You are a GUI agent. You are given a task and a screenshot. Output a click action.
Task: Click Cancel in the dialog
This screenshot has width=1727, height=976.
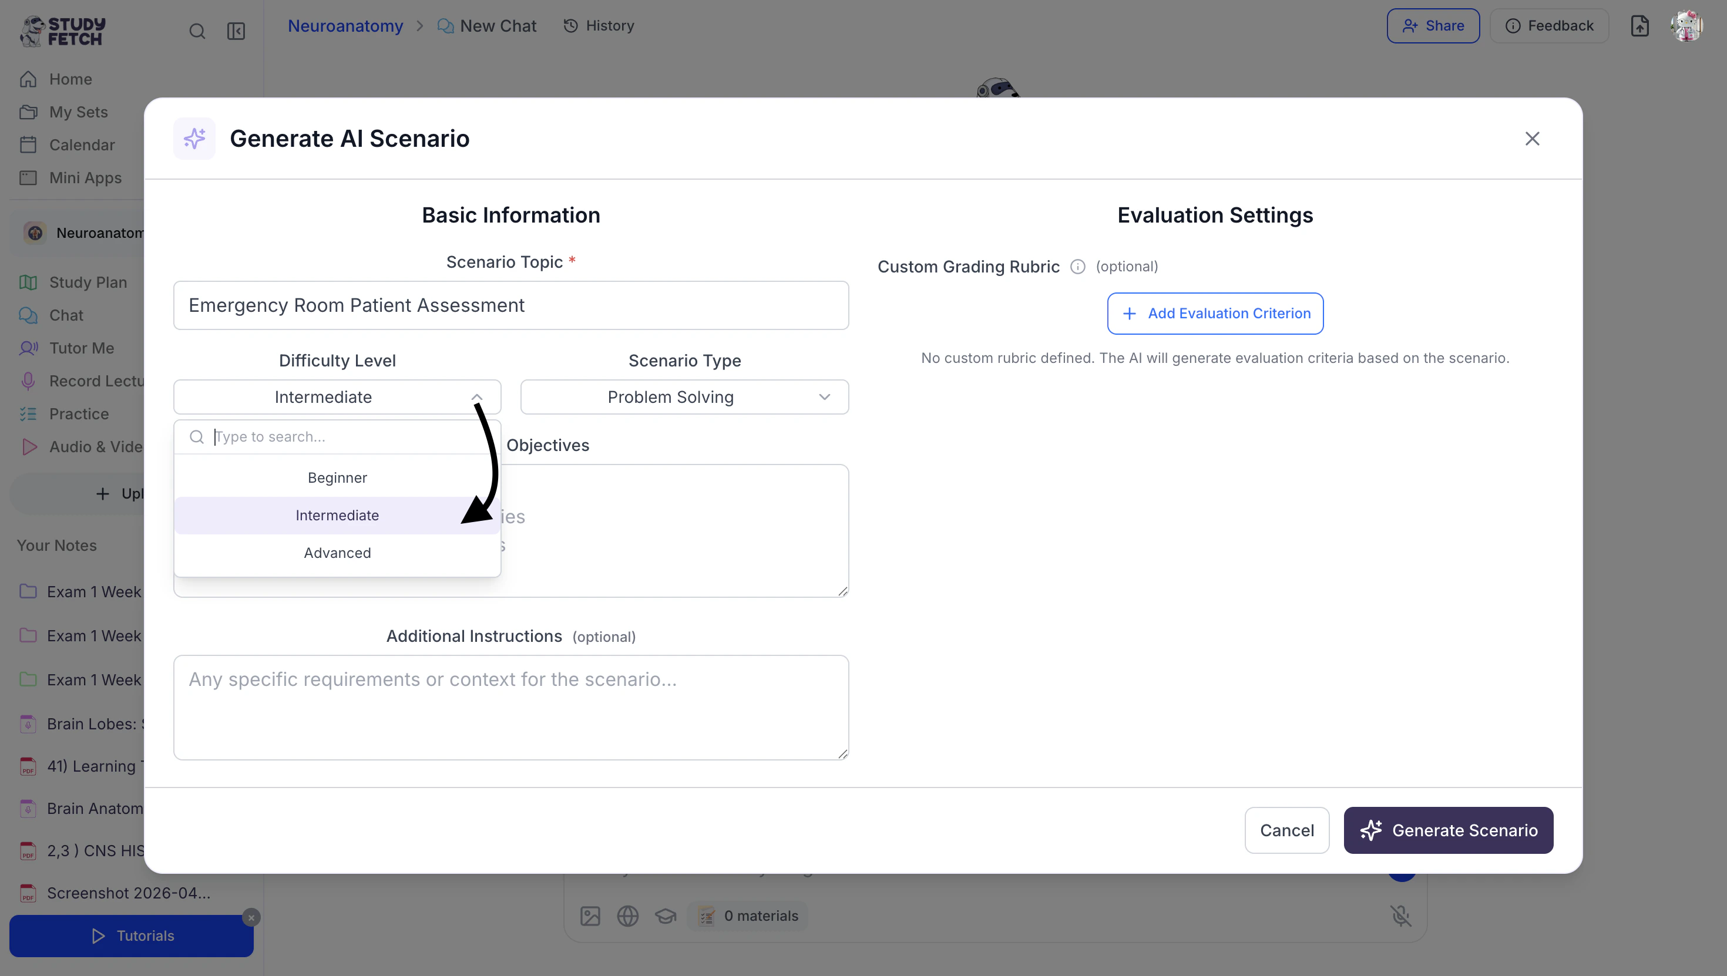click(1286, 830)
